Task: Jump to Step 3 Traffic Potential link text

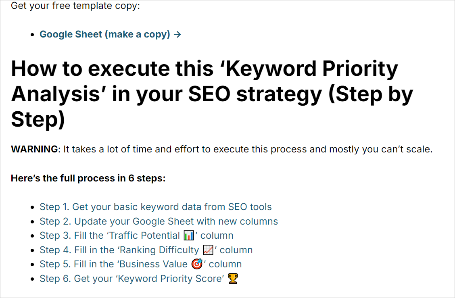Action: point(136,235)
